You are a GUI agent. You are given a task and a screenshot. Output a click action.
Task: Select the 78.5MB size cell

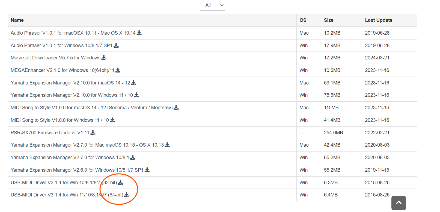point(341,95)
